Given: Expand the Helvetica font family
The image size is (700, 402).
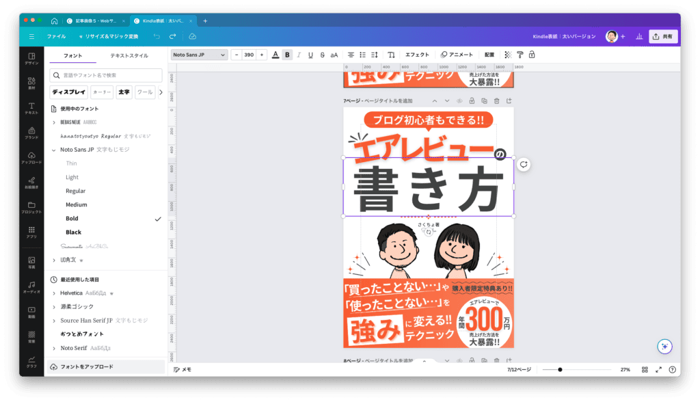Looking at the screenshot, I should 54,293.
